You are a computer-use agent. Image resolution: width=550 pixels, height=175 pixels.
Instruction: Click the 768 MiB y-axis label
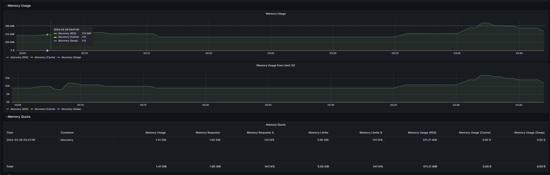(x=10, y=26)
